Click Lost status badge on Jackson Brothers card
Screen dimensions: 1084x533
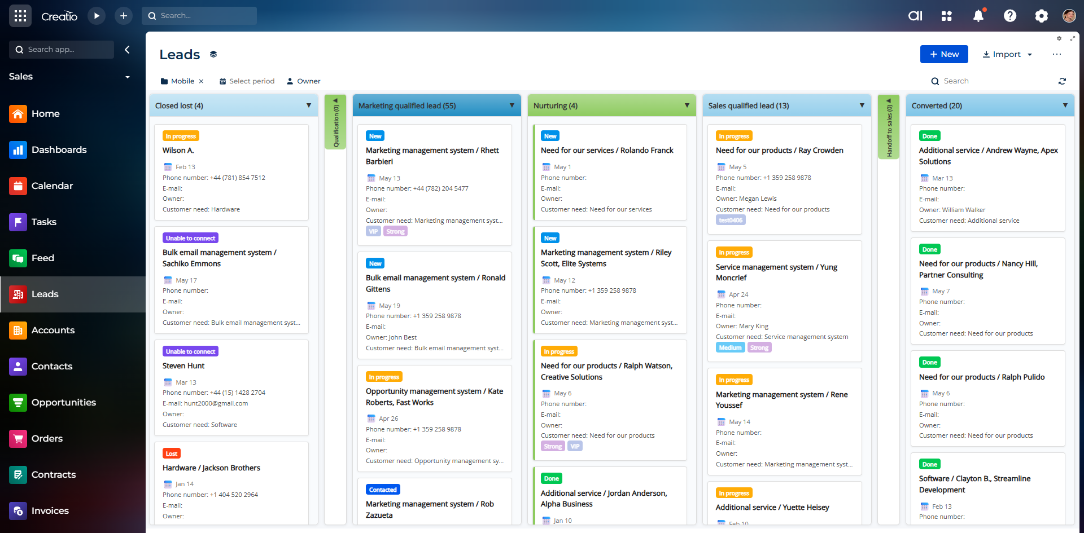click(172, 454)
